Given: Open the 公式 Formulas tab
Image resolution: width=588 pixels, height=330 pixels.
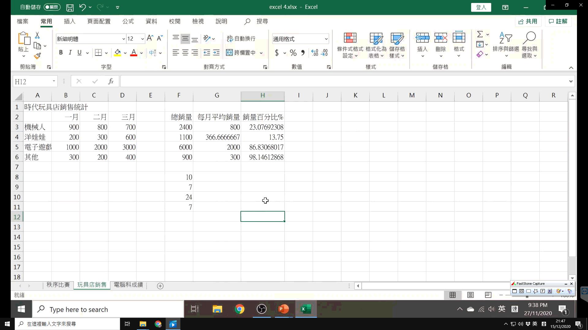Looking at the screenshot, I should click(128, 21).
